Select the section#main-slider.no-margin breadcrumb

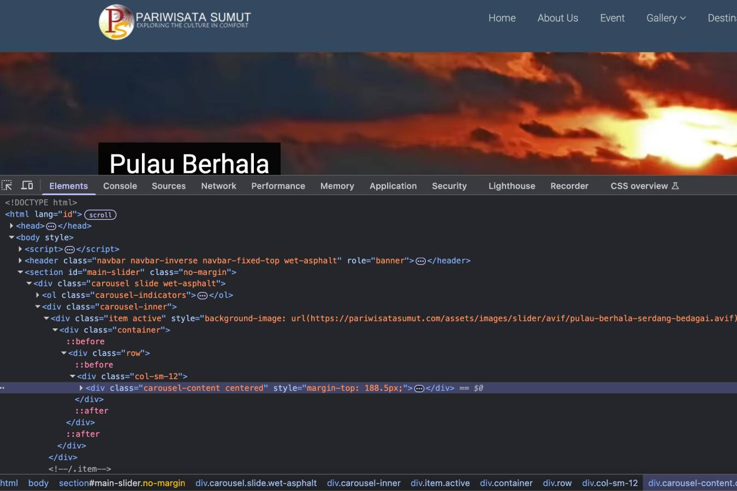pos(122,483)
